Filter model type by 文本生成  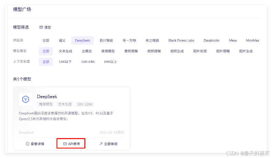(x=66, y=51)
